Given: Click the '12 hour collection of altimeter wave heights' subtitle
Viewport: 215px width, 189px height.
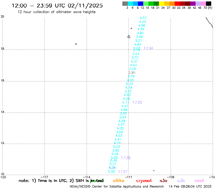Looking at the screenshot, I should (56, 12).
